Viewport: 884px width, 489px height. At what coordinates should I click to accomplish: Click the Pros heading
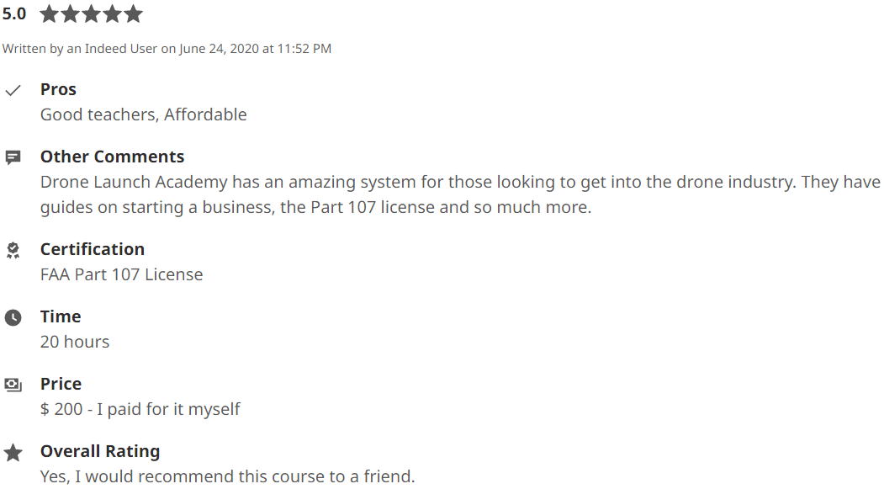[58, 89]
